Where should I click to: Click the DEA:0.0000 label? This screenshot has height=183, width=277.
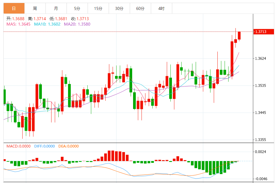pyautogui.click(x=69, y=146)
